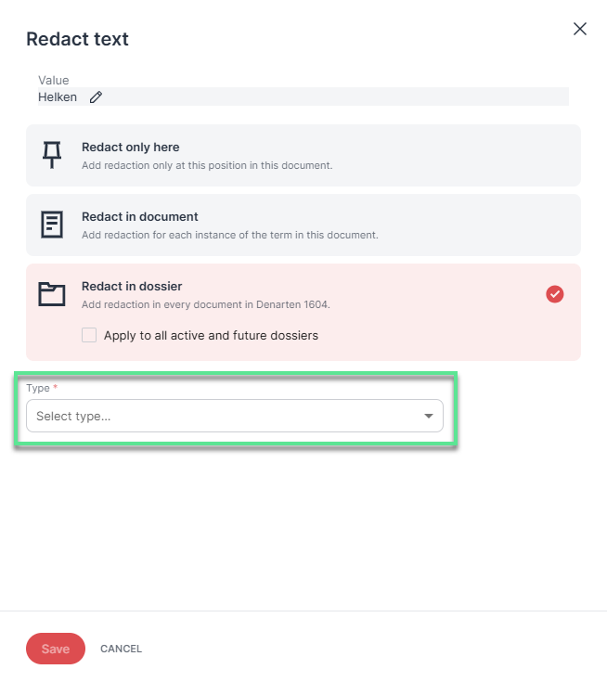Click the Helken value field
The image size is (607, 682).
pyautogui.click(x=303, y=97)
